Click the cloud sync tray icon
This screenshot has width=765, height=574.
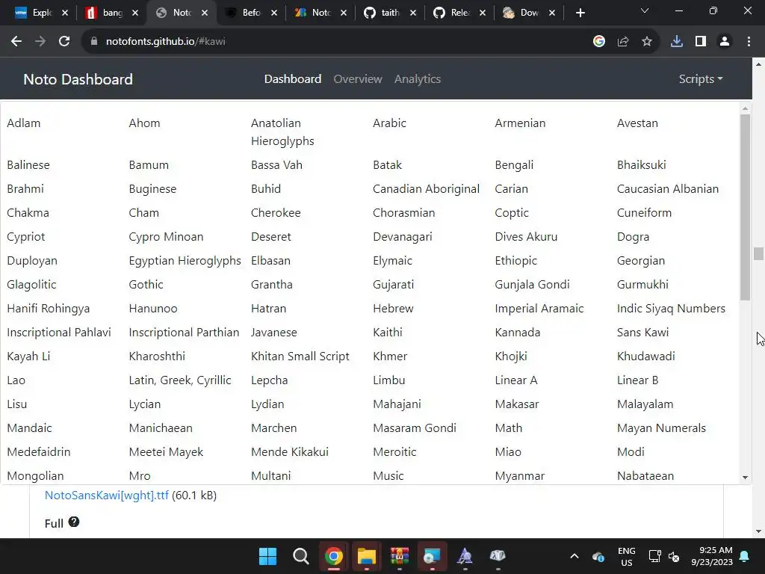click(598, 556)
